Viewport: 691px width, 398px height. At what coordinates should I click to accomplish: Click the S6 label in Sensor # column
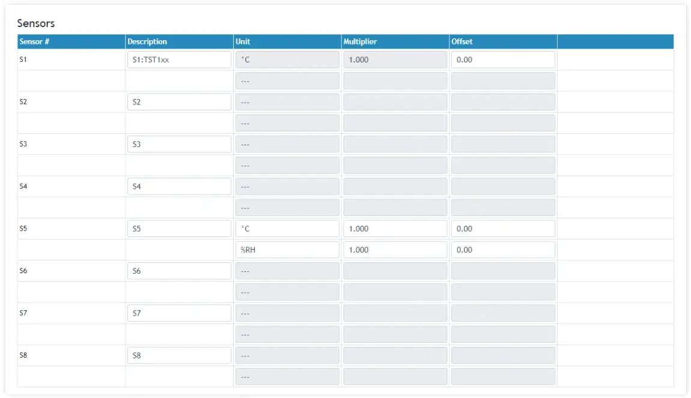(x=23, y=270)
